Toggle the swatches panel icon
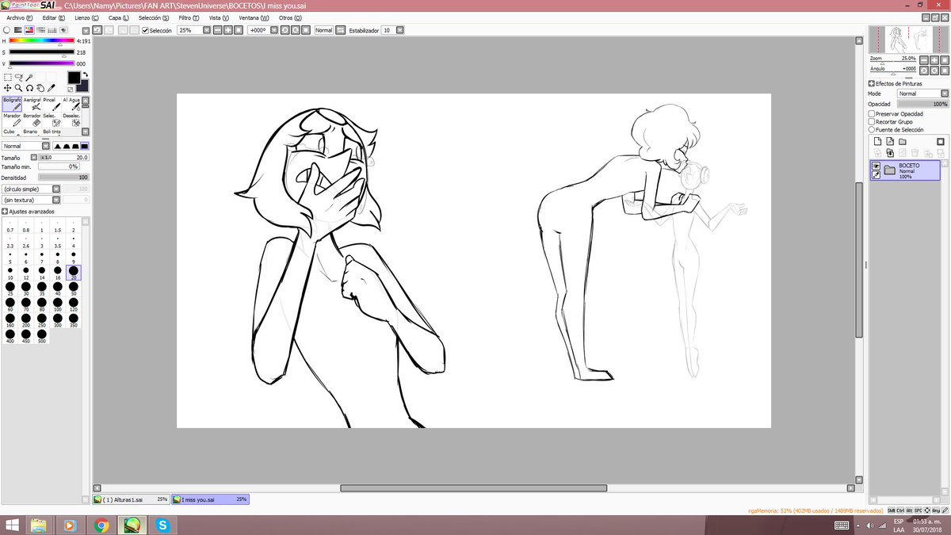This screenshot has height=535, width=951. [x=52, y=30]
